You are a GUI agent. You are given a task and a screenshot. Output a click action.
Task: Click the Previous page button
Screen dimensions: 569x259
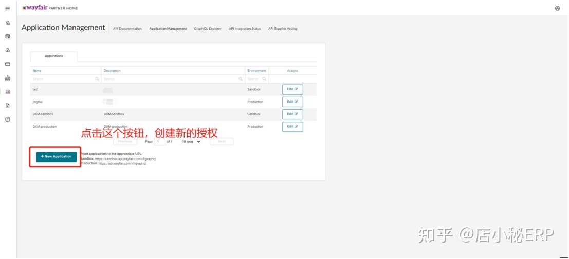(125, 142)
